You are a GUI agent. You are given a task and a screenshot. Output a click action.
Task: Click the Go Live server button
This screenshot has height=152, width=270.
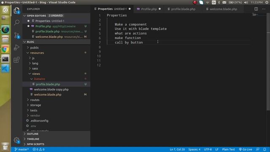(x=246, y=149)
